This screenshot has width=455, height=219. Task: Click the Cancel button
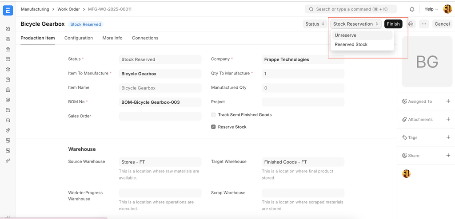pyautogui.click(x=442, y=24)
